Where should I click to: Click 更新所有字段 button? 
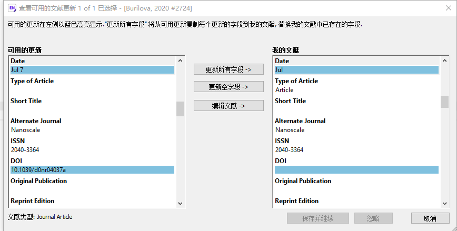[228, 69]
